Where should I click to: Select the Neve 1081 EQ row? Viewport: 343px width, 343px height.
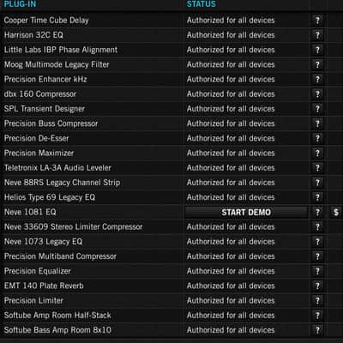pos(171,212)
